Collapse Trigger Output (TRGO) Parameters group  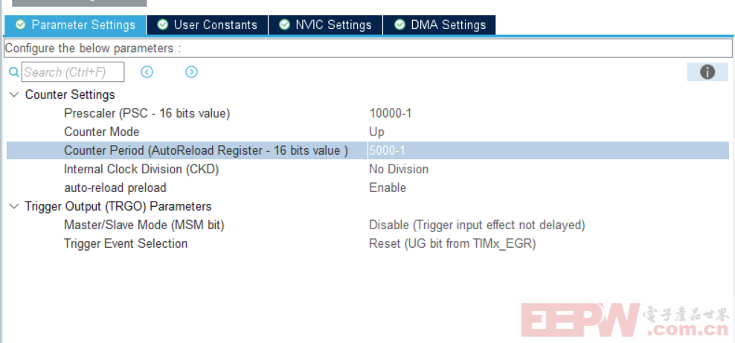(14, 206)
